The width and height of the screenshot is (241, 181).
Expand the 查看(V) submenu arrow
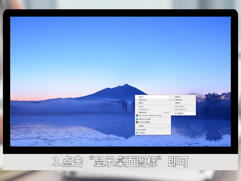point(169,97)
